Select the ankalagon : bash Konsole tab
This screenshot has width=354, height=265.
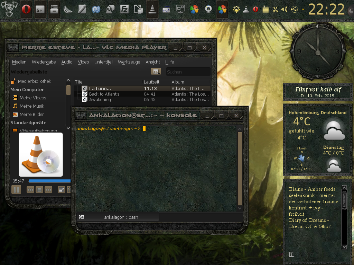pos(118,217)
